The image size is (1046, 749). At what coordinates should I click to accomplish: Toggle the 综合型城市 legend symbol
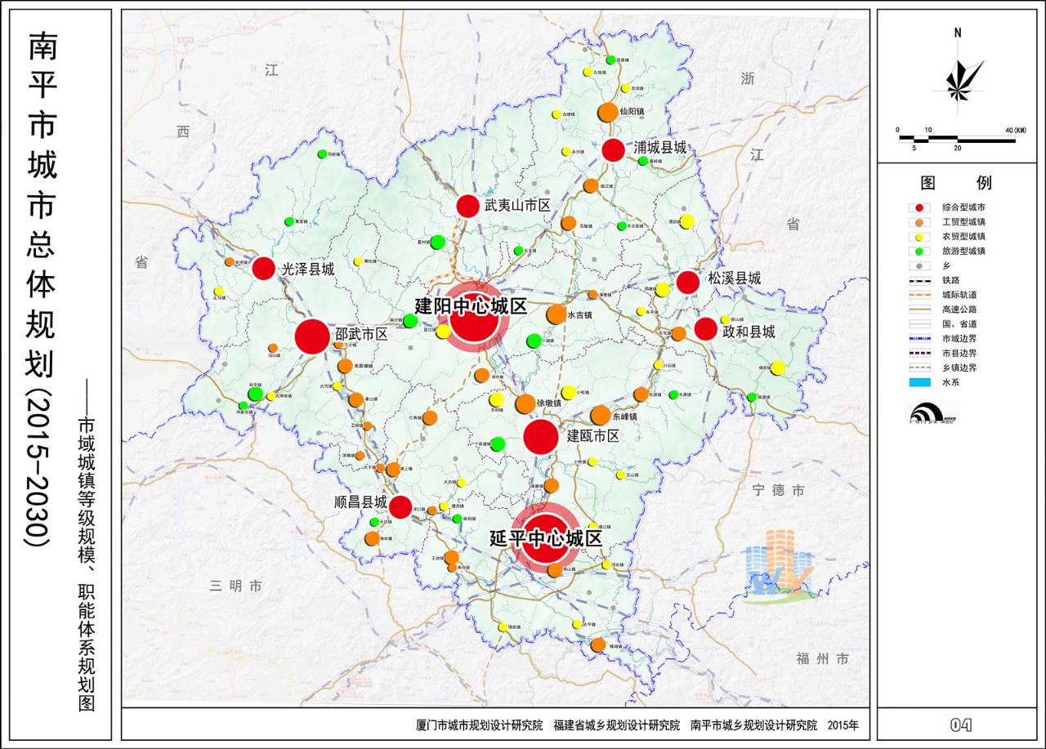coord(919,208)
